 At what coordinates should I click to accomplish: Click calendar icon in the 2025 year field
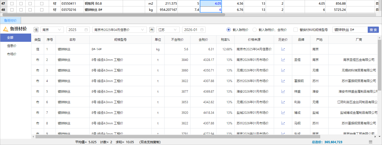[86, 30]
